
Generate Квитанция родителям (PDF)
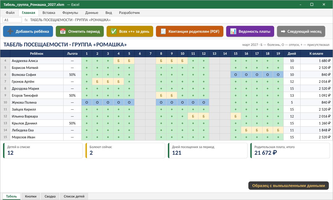coord(190,31)
